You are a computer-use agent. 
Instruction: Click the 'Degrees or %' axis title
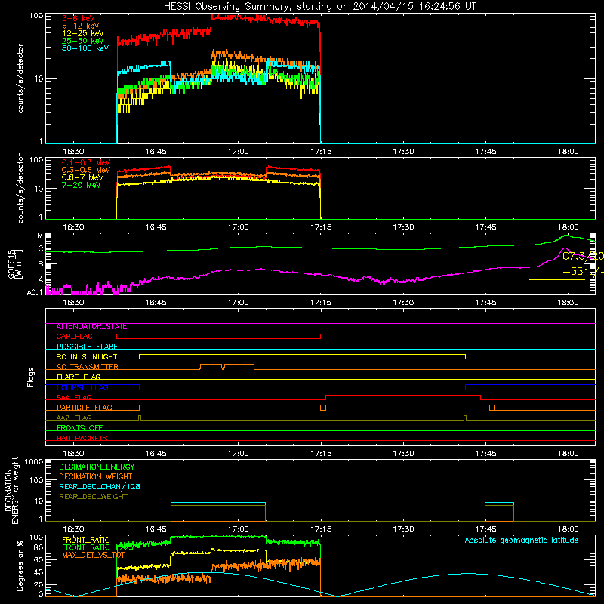click(x=20, y=565)
